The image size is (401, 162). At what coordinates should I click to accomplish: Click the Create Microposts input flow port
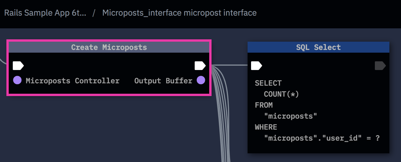18,66
